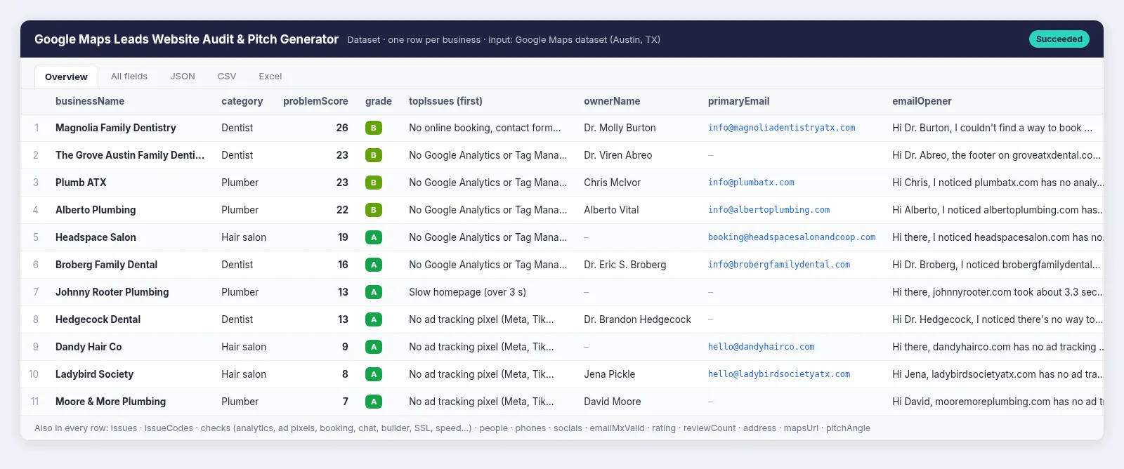
Task: Open email info@plumbatx.com
Action: pos(751,183)
